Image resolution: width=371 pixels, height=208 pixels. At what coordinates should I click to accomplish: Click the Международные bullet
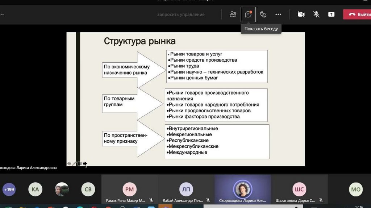tap(187, 152)
